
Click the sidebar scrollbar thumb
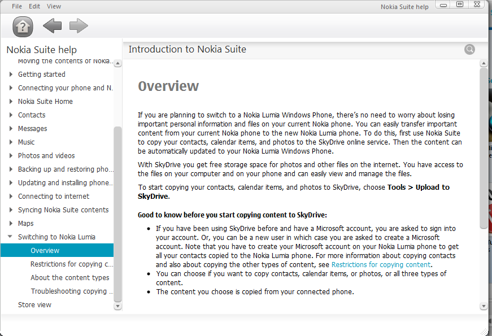117,213
